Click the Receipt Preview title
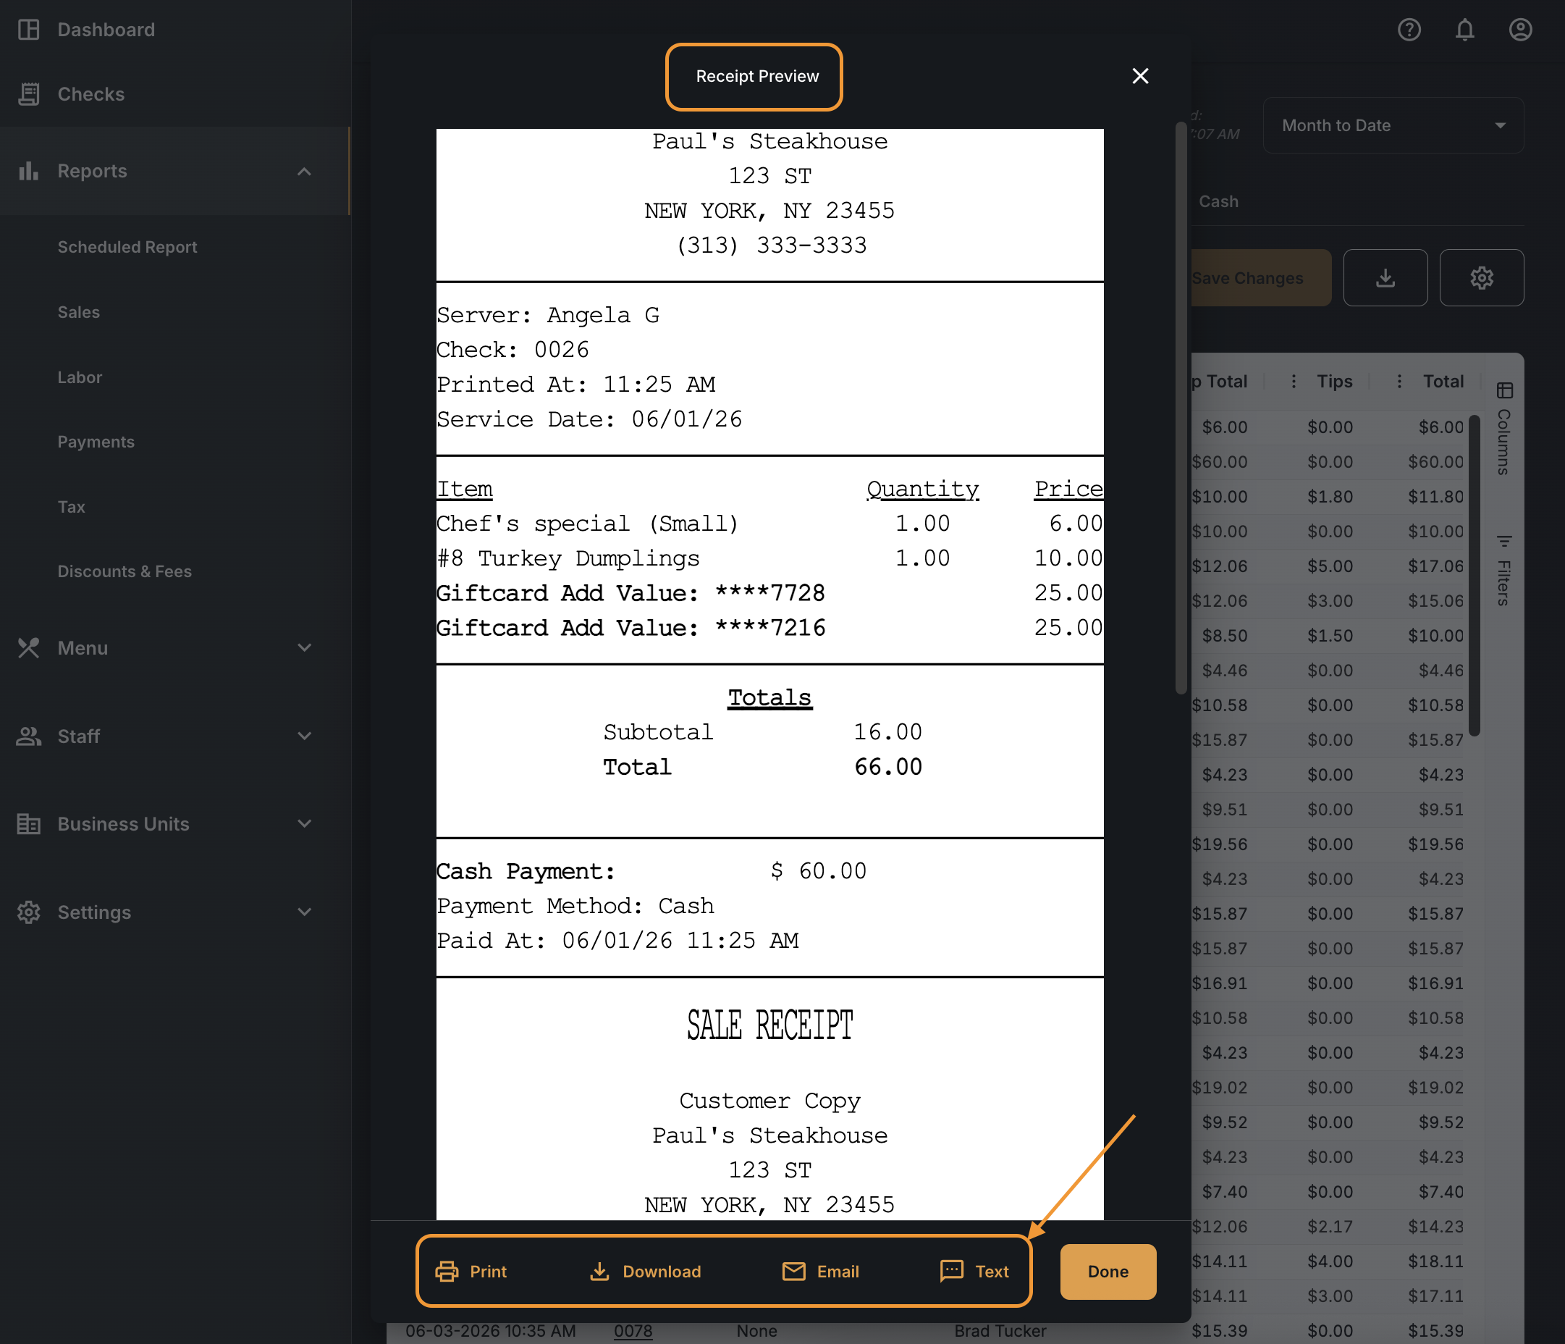 (757, 76)
